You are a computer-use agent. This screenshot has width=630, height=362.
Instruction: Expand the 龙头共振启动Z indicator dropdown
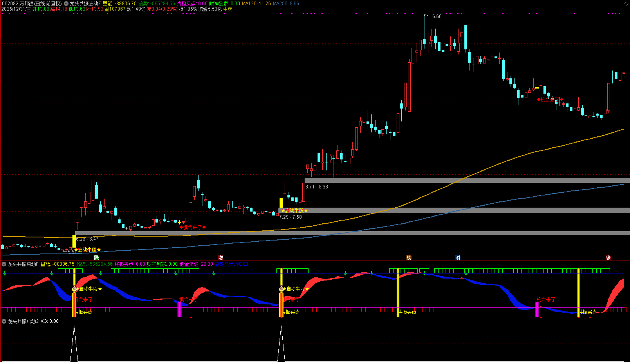click(x=66, y=4)
